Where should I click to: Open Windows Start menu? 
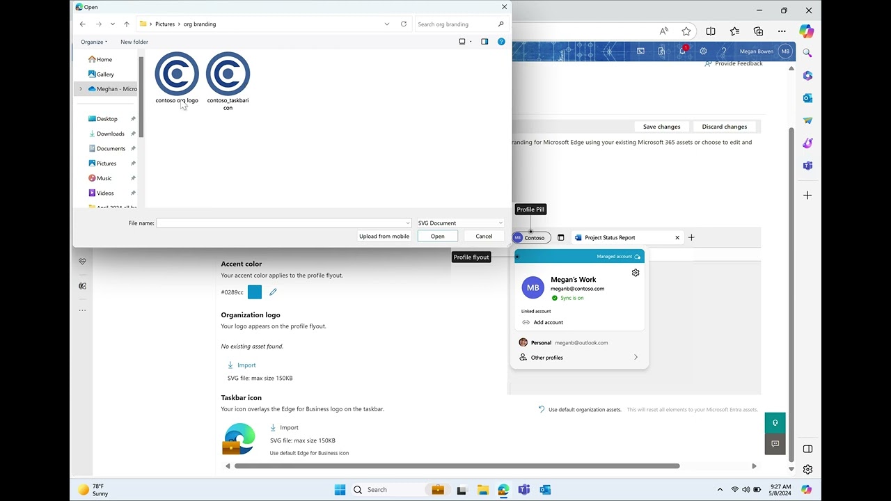pos(340,490)
